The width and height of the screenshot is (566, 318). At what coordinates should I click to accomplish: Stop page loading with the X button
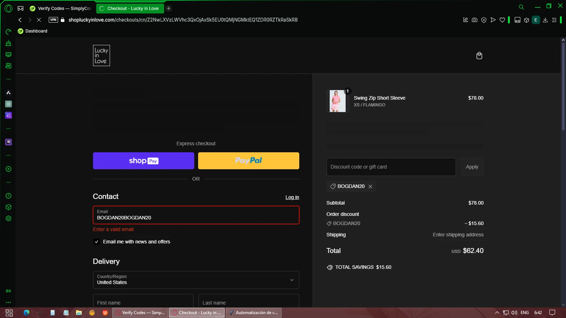39,20
